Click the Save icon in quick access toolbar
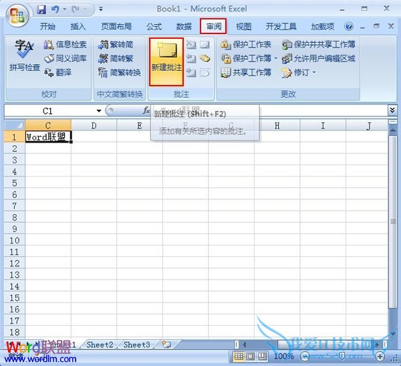This screenshot has width=401, height=366. (41, 10)
